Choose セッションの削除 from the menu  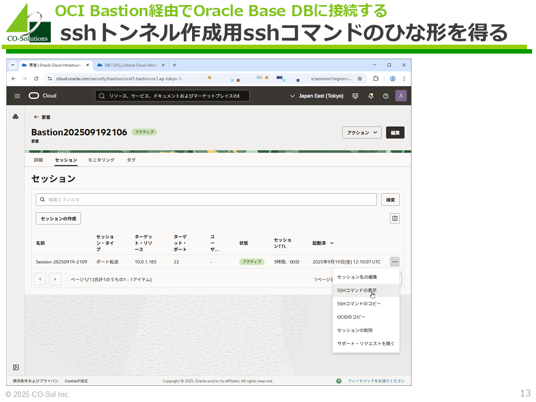point(366,330)
